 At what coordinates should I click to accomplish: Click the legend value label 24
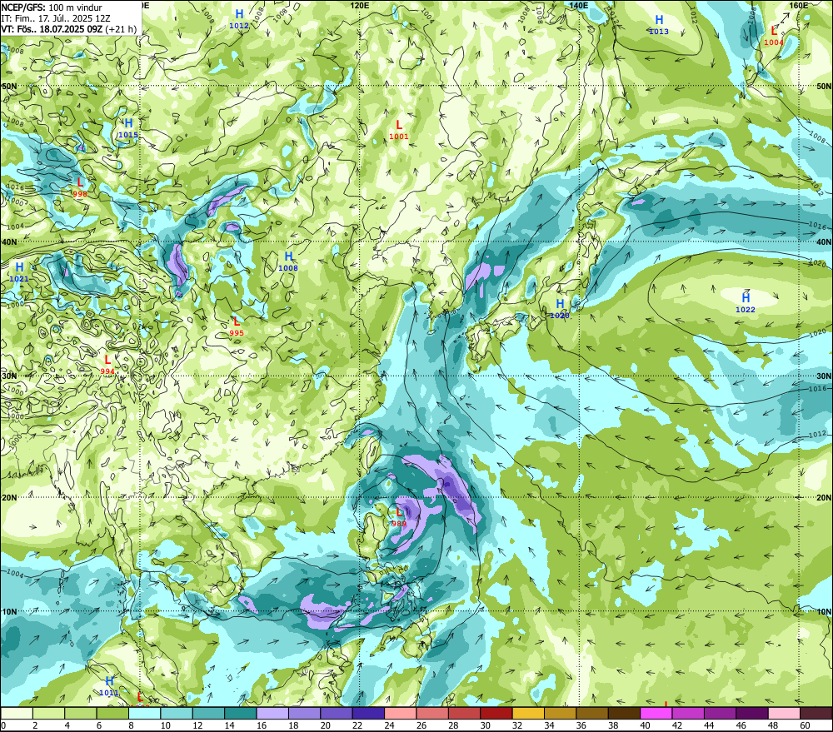(x=389, y=725)
